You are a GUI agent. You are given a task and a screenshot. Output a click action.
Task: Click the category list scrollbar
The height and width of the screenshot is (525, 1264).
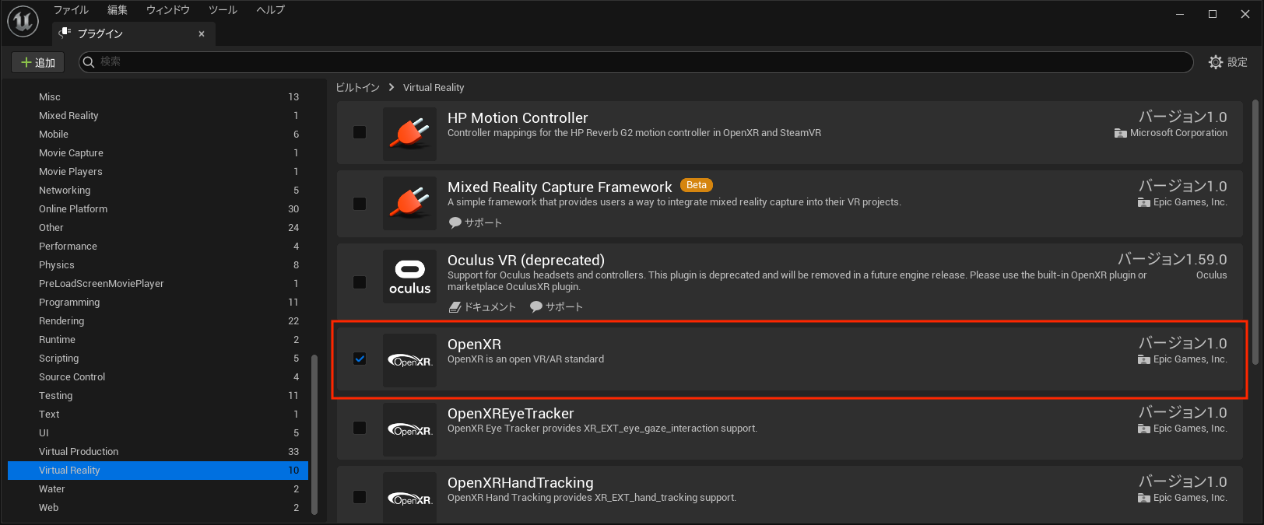(314, 434)
